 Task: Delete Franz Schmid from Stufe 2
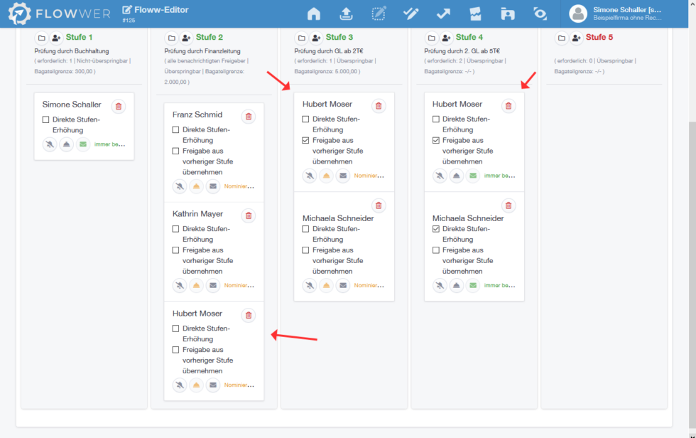click(249, 117)
